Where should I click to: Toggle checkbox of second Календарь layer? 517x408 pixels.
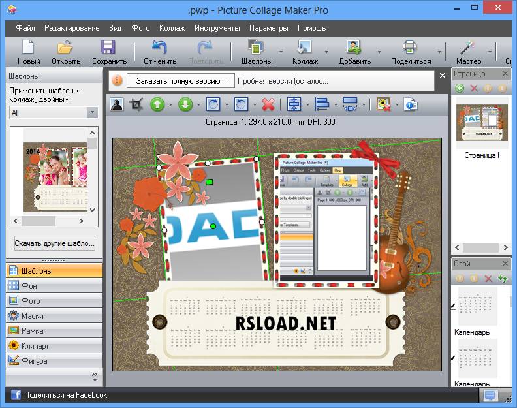[454, 358]
